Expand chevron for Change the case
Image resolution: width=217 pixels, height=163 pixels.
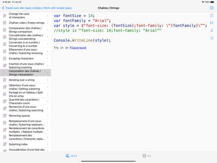point(48,15)
